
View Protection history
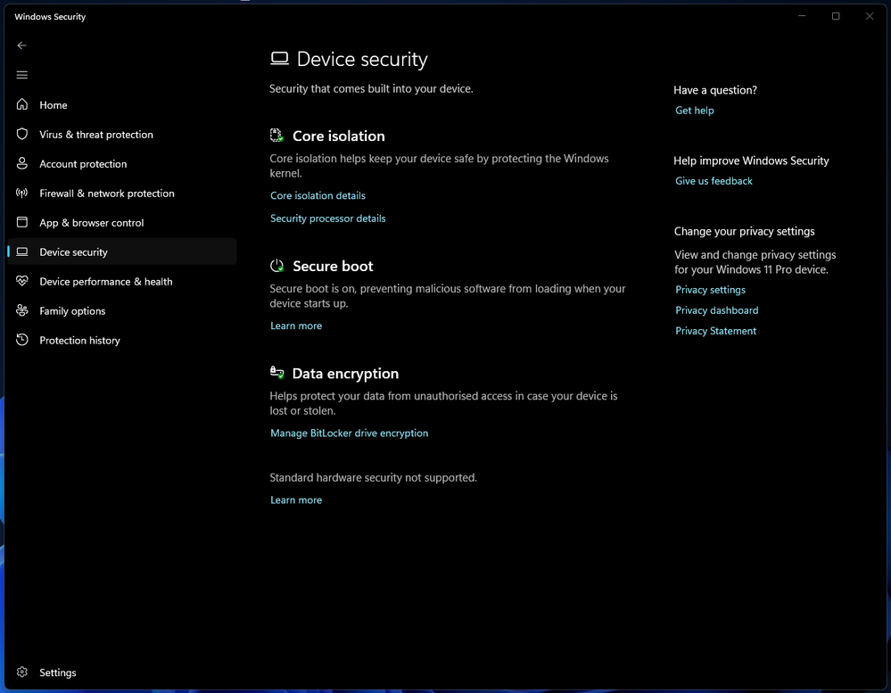(x=122, y=340)
